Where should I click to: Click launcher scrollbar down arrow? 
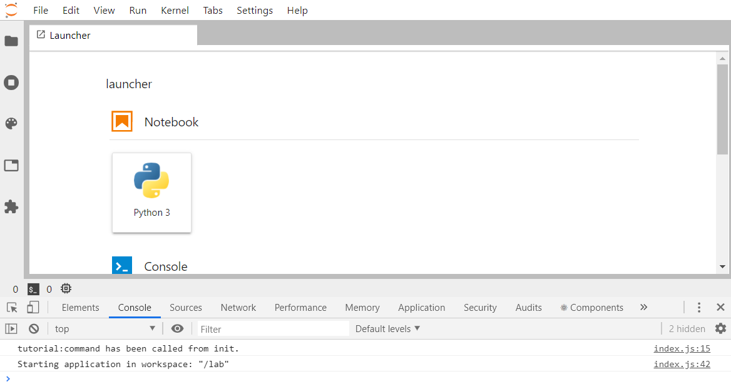(x=722, y=267)
